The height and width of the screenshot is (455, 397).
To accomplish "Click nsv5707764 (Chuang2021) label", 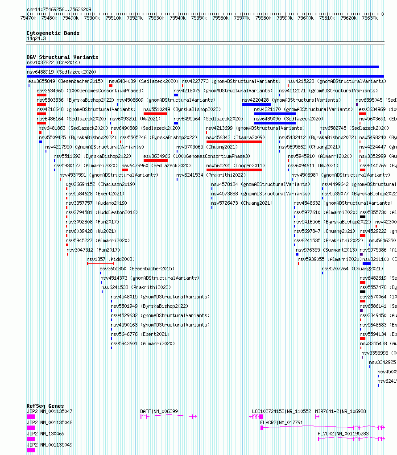I will coord(352,269).
